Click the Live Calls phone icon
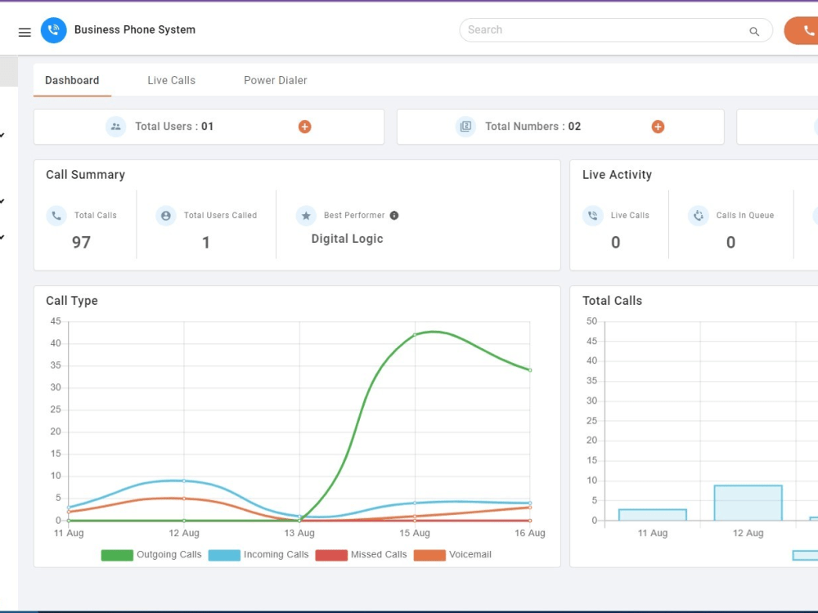This screenshot has height=613, width=818. [x=592, y=215]
